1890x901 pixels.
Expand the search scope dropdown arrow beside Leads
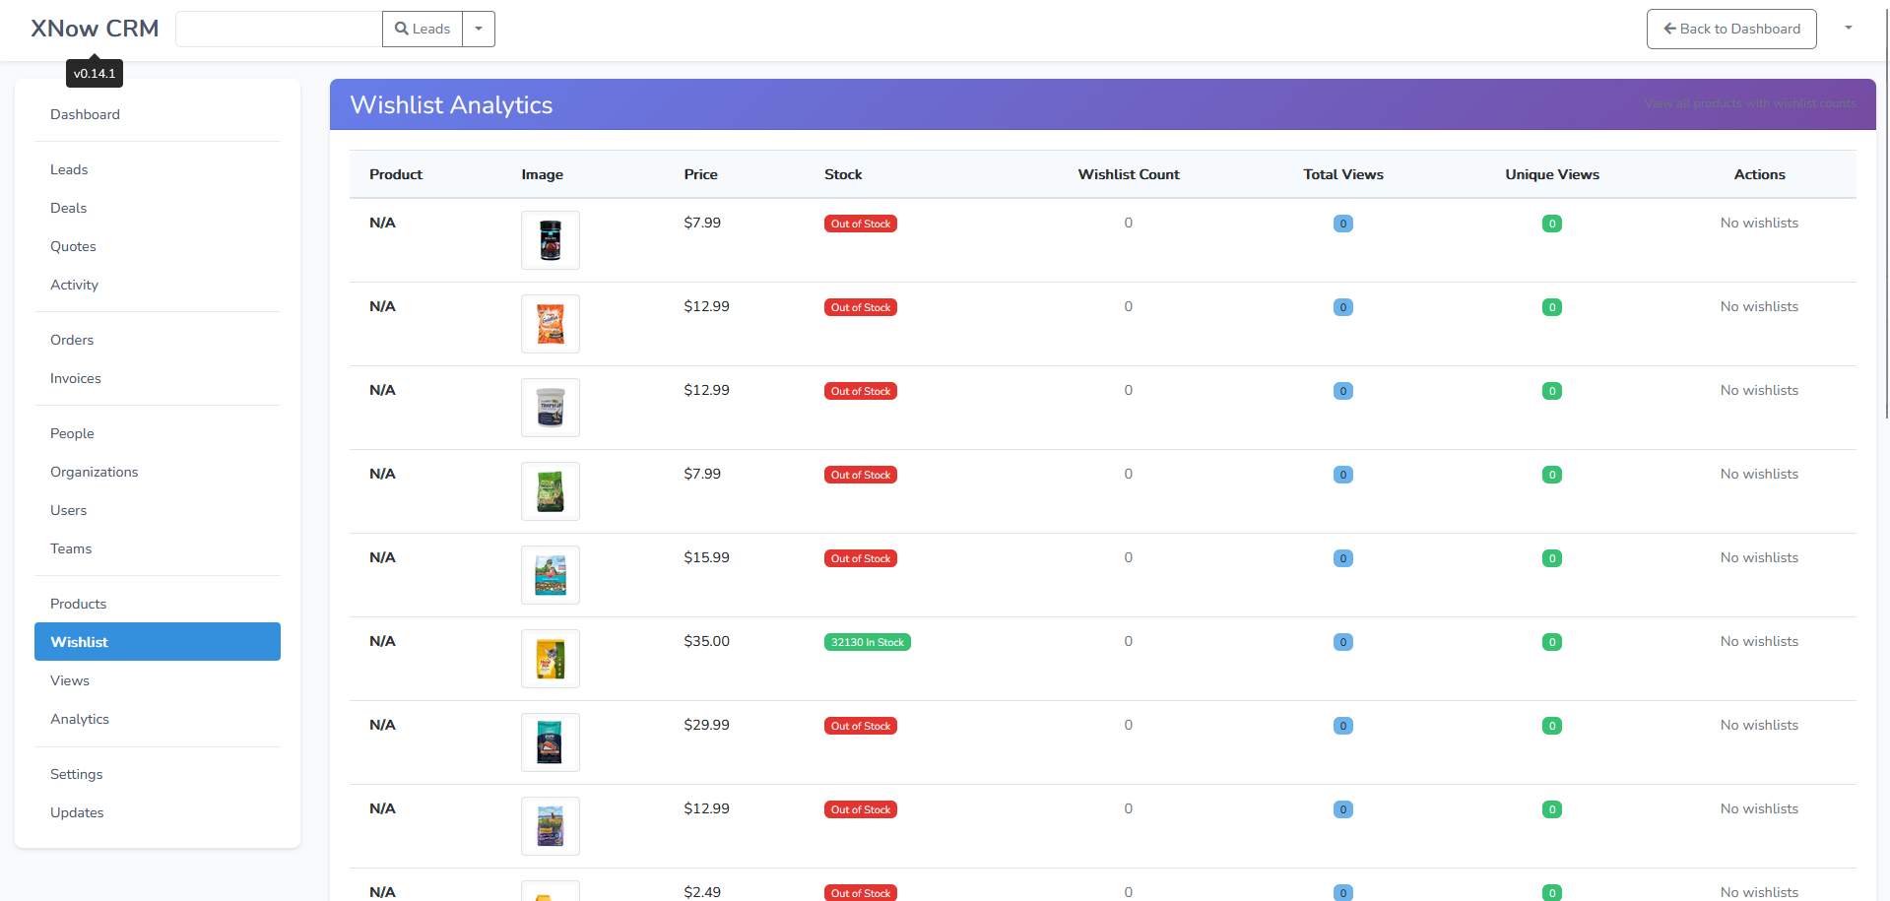478,29
